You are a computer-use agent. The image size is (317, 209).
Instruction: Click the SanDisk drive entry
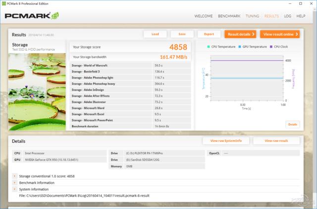(x=164, y=160)
